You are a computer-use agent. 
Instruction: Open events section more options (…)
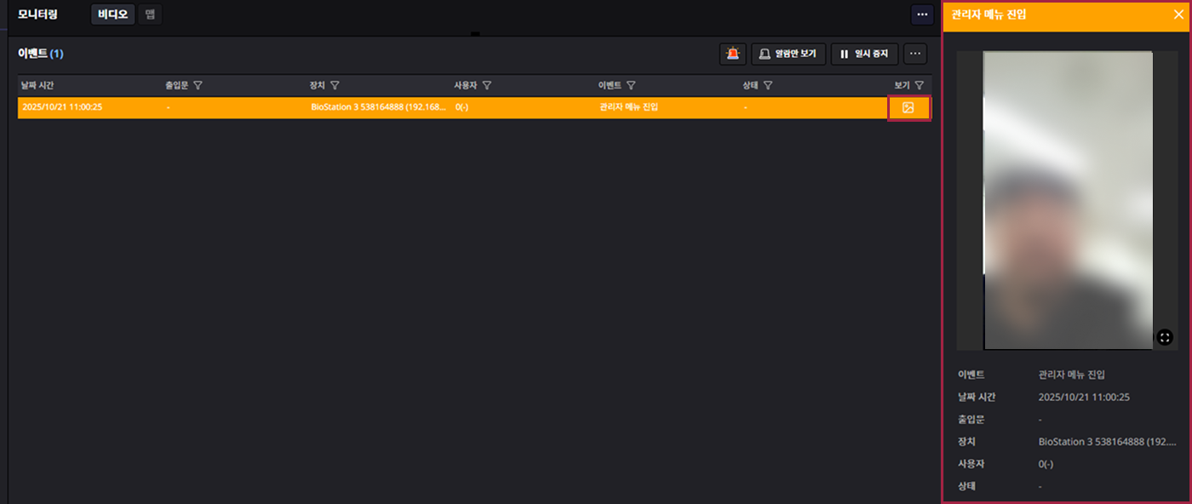[x=915, y=54]
